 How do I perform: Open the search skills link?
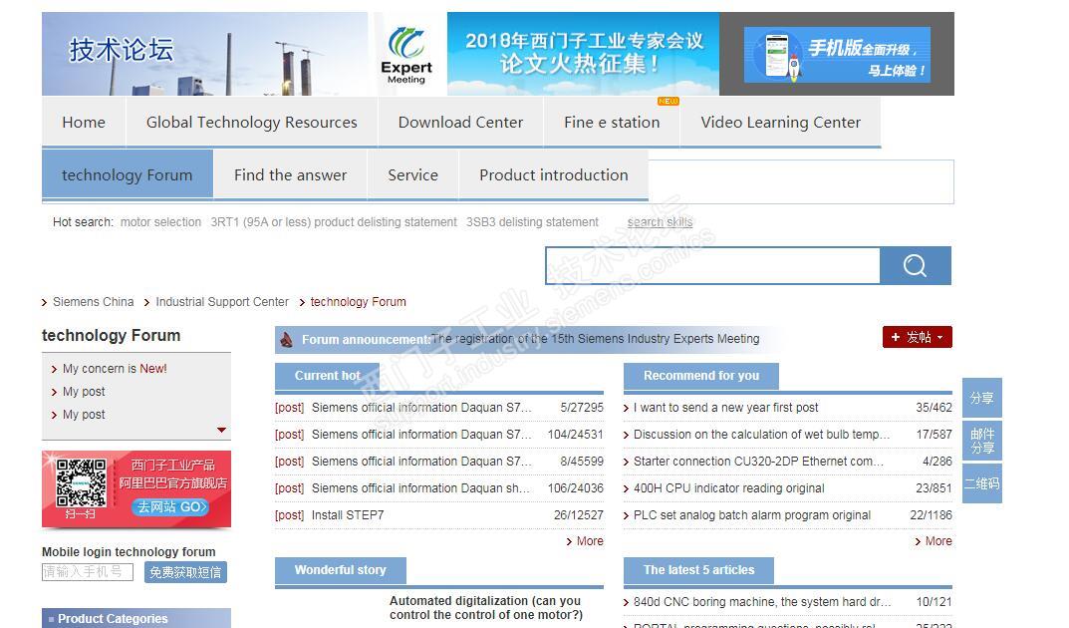click(660, 222)
